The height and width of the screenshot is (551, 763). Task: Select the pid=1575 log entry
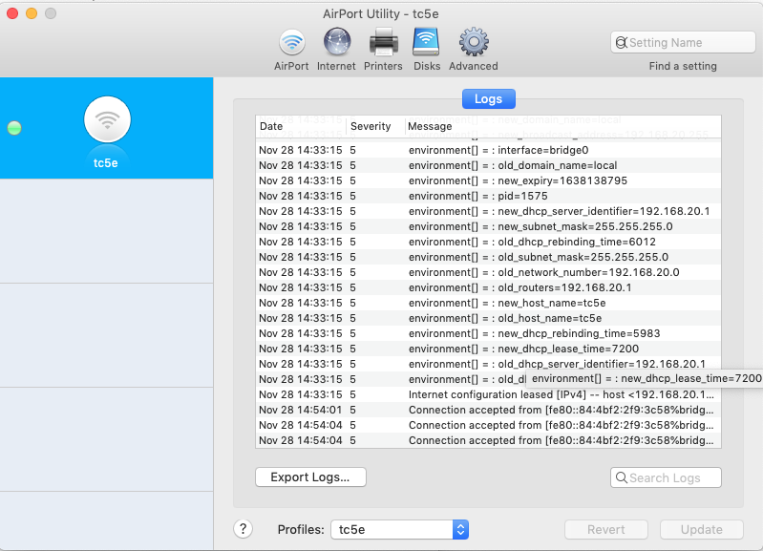[x=488, y=196]
